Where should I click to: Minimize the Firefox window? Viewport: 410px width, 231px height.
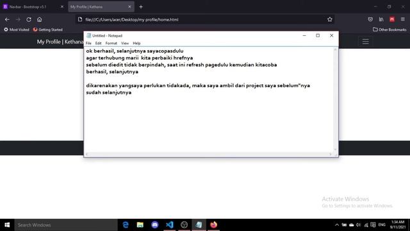click(x=375, y=7)
